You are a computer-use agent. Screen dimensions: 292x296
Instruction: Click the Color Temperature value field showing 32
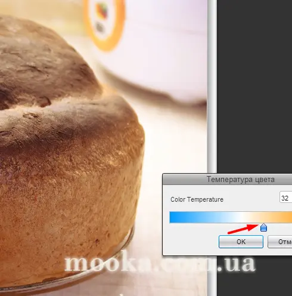(285, 198)
